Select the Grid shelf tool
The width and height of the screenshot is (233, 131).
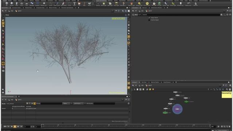pyautogui.click(x=27, y=4)
